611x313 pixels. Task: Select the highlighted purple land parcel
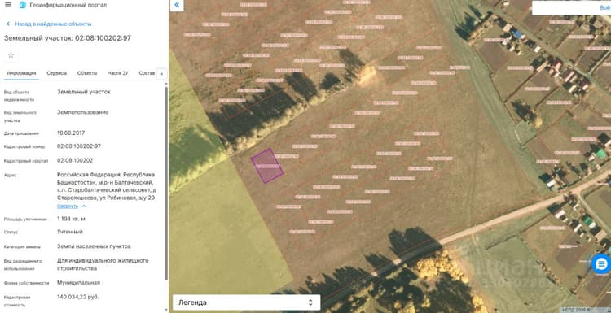tap(267, 165)
